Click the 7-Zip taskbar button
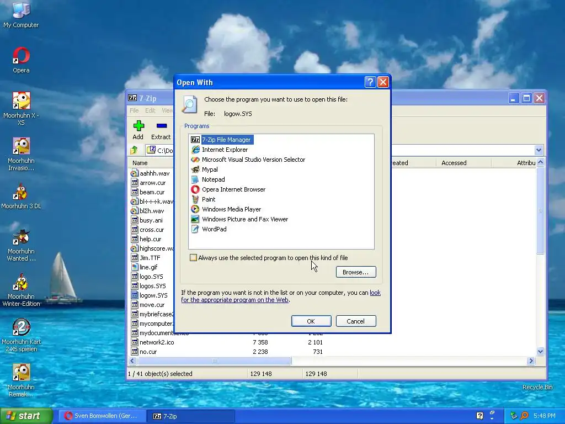The width and height of the screenshot is (565, 424). click(x=191, y=416)
